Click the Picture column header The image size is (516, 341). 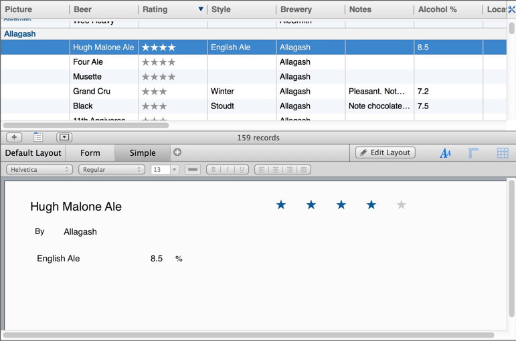pyautogui.click(x=35, y=9)
